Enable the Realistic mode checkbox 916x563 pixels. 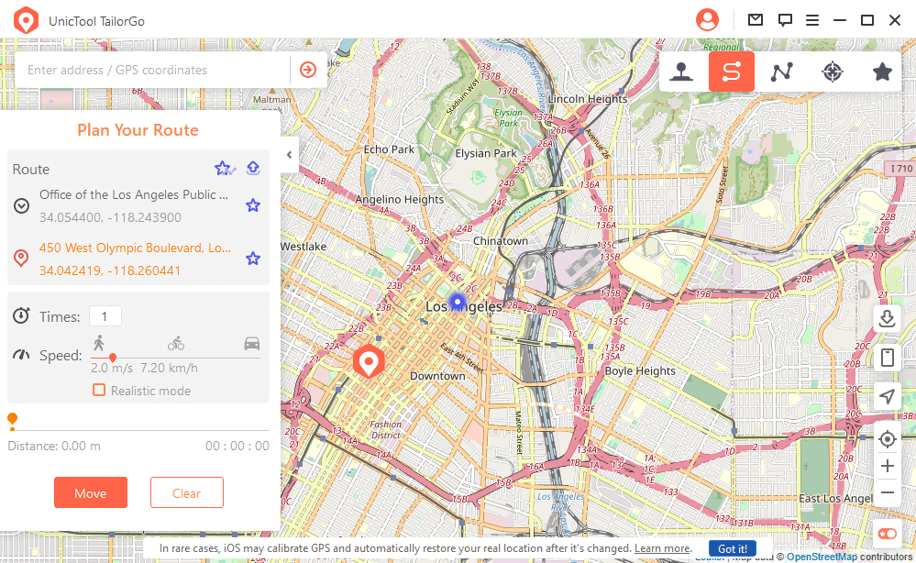99,391
